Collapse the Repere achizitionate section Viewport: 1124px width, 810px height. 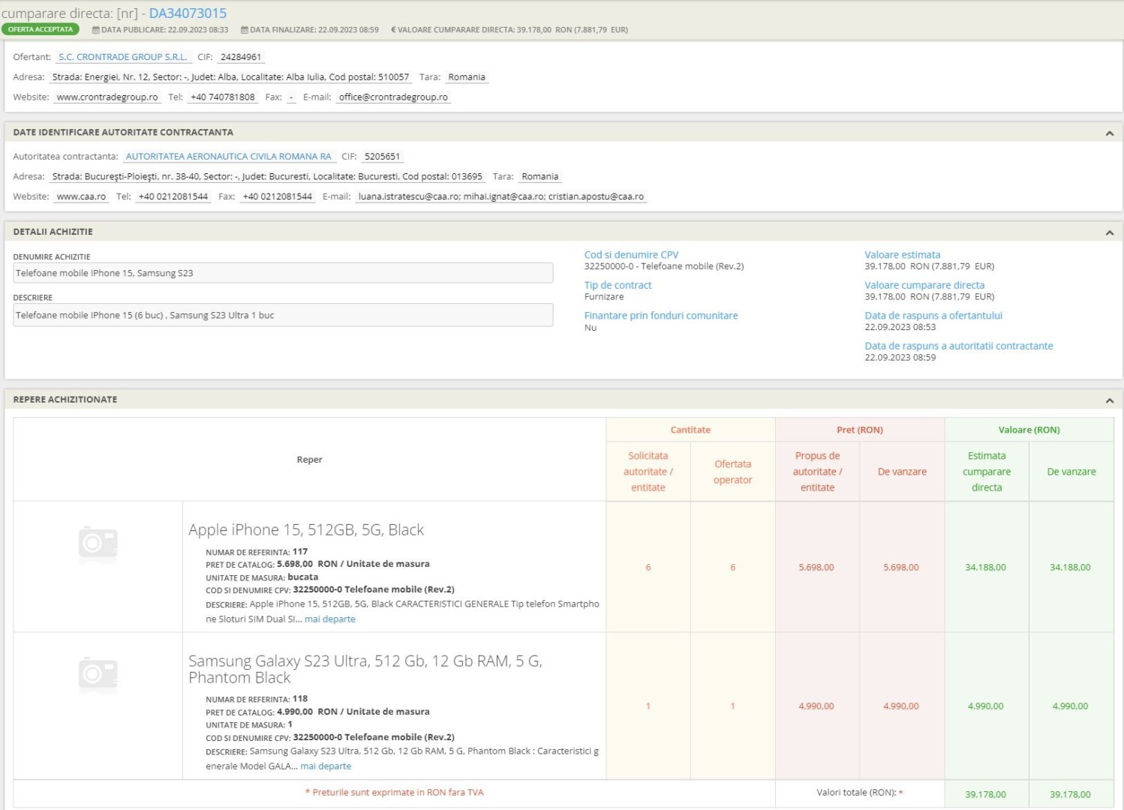1109,400
